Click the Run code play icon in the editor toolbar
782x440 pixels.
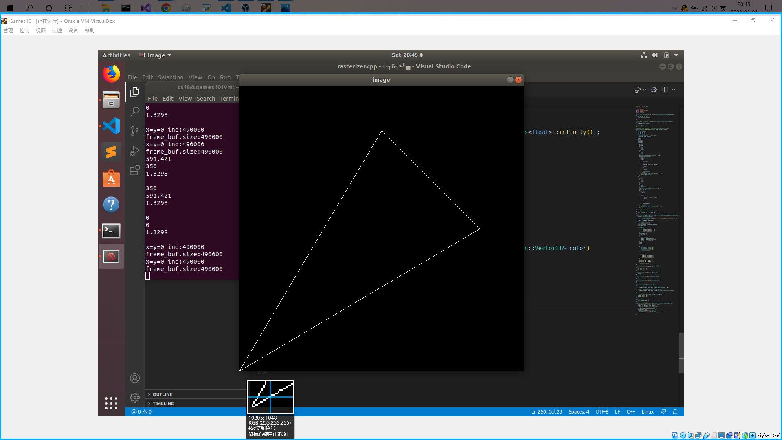pyautogui.click(x=637, y=90)
